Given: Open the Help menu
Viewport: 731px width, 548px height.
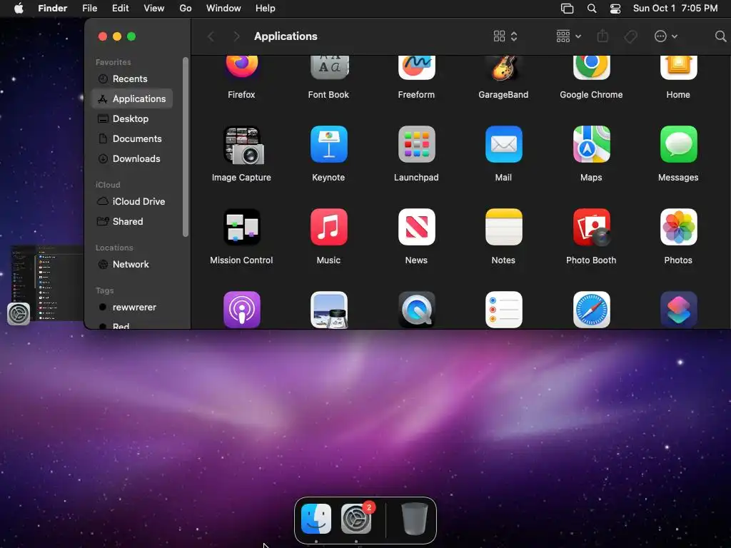Looking at the screenshot, I should [x=266, y=9].
